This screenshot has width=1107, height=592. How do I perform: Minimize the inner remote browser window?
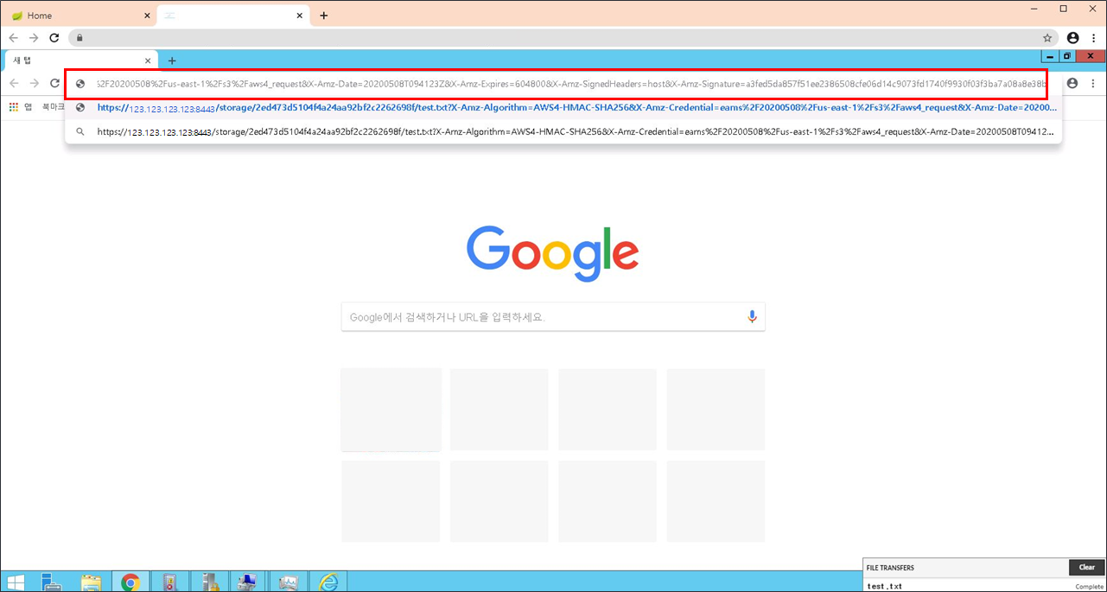1050,56
